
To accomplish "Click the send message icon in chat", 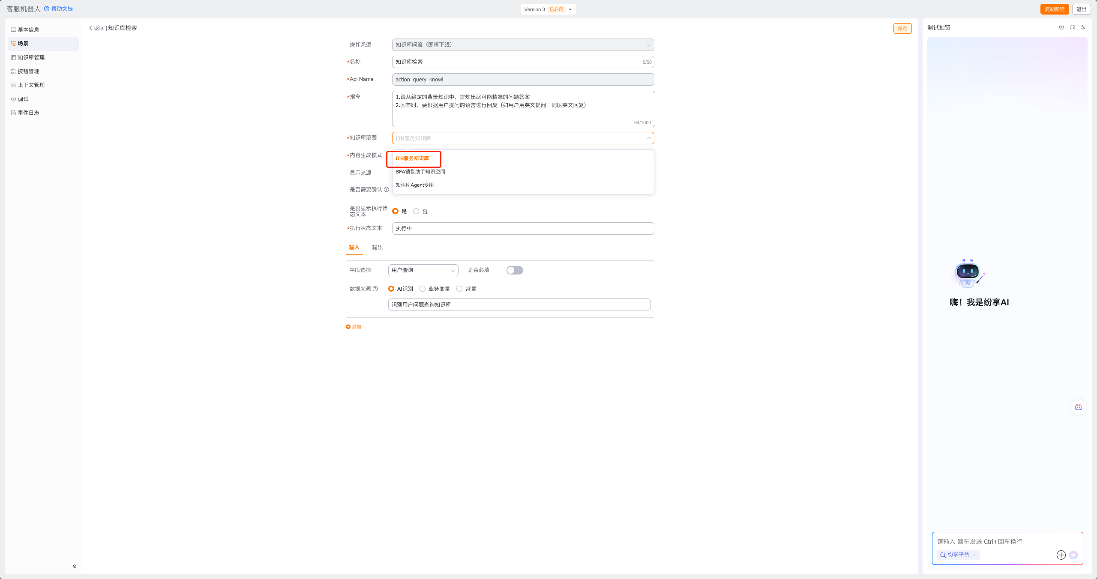I will coord(1073,555).
